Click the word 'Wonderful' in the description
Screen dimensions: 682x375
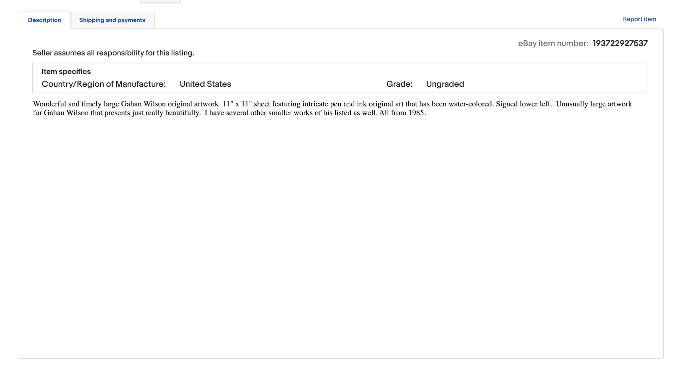(49, 104)
